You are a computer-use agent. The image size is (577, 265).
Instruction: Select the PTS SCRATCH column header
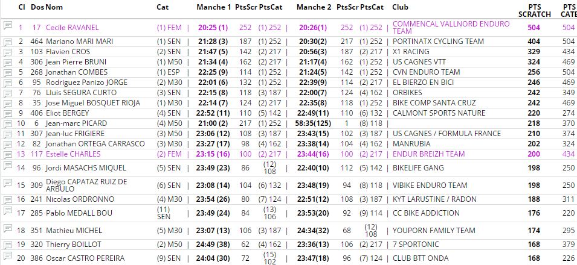click(533, 10)
